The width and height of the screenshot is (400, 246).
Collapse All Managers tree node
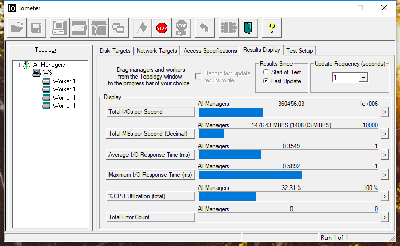tap(17, 65)
